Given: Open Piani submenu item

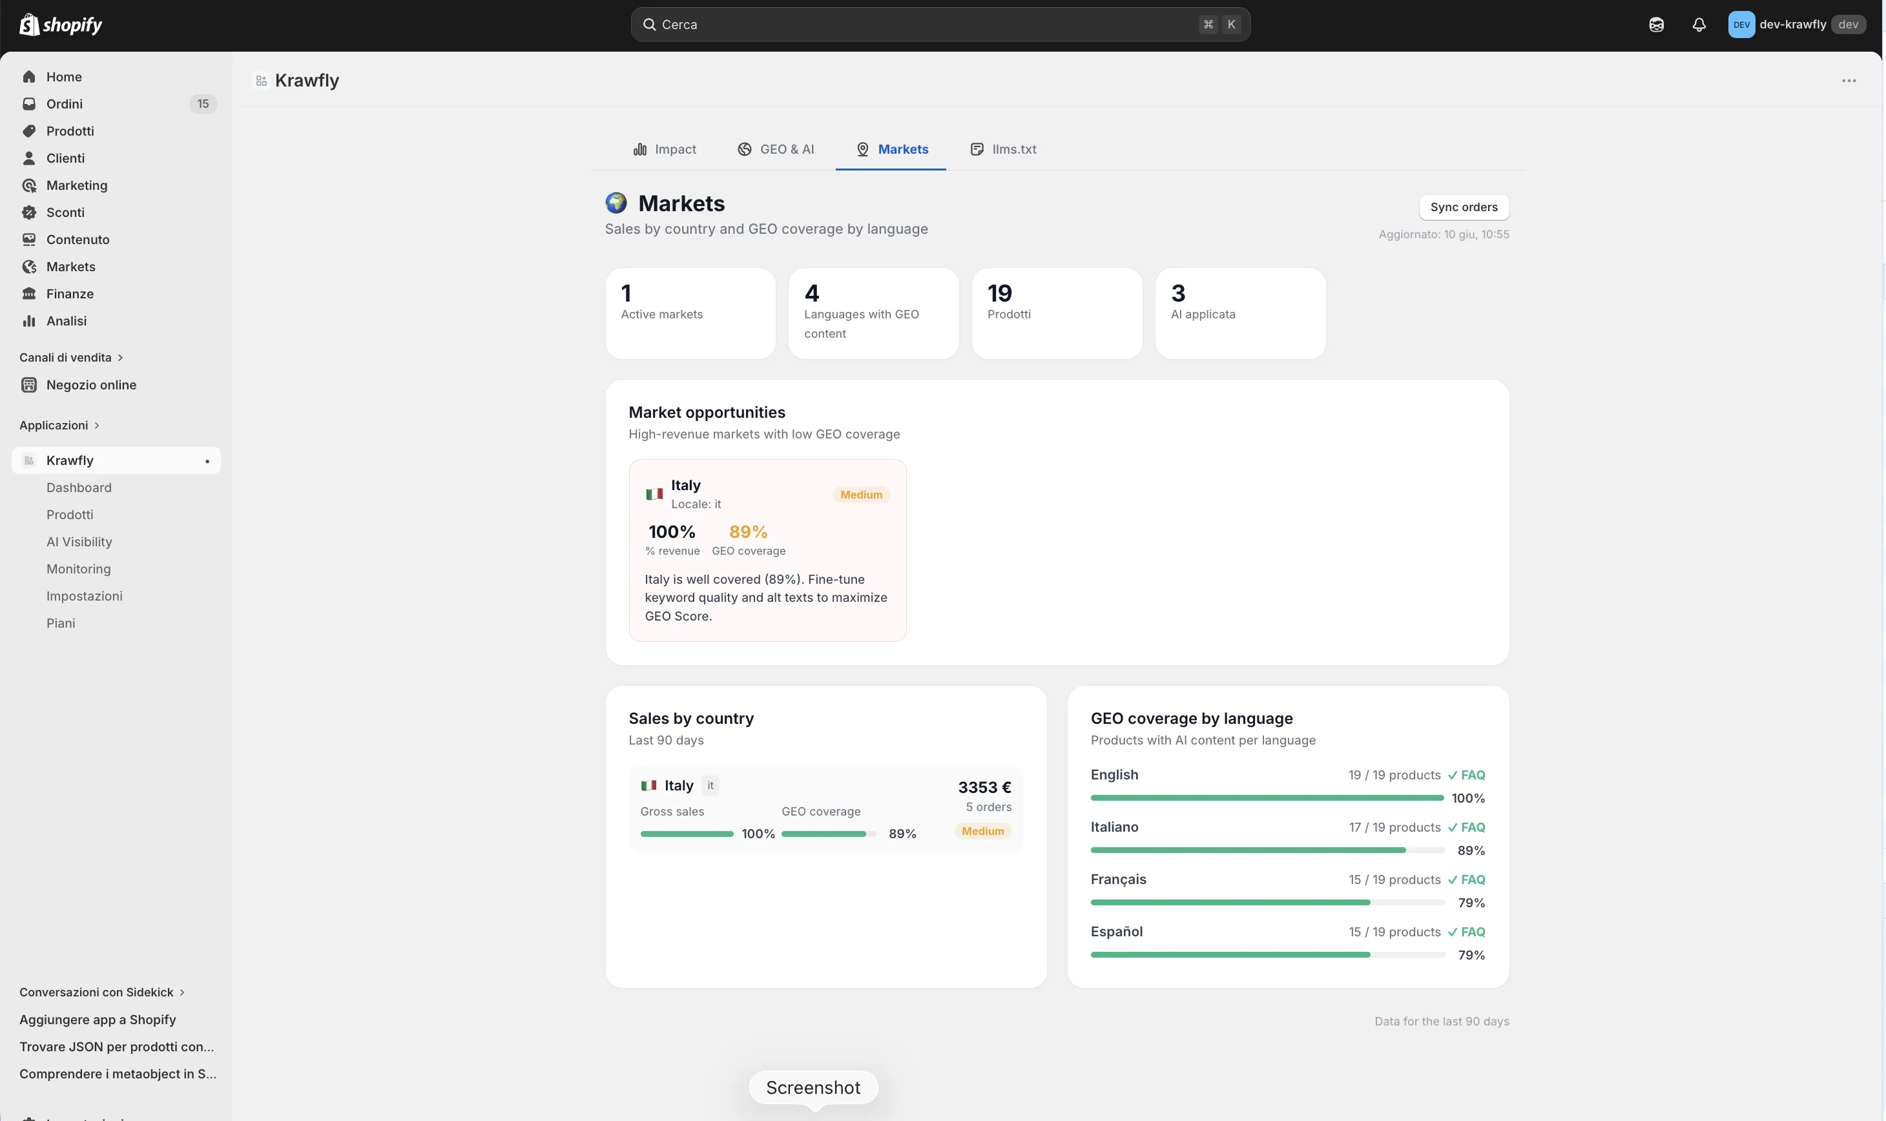Looking at the screenshot, I should [x=61, y=623].
